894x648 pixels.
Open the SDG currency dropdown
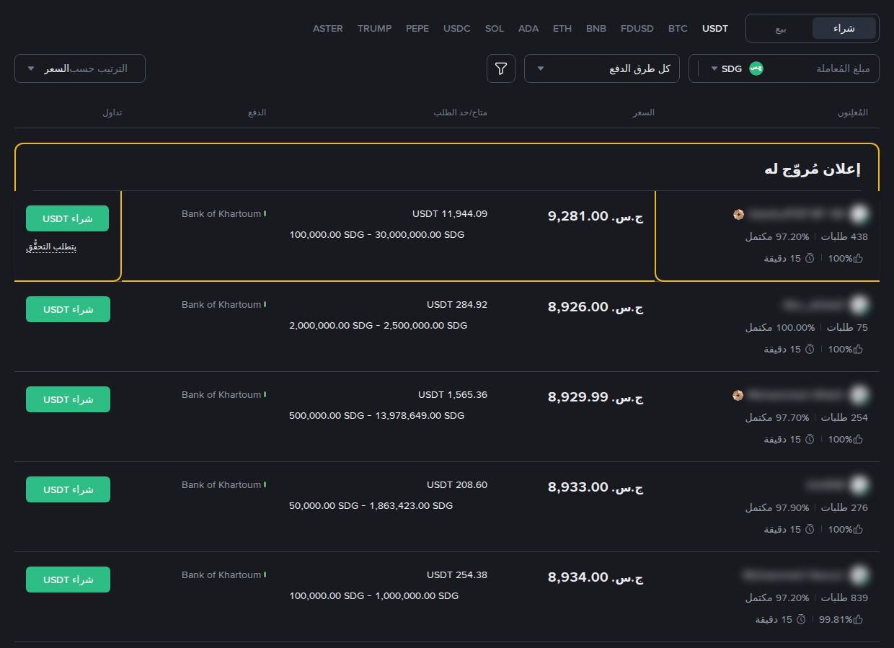coord(734,68)
